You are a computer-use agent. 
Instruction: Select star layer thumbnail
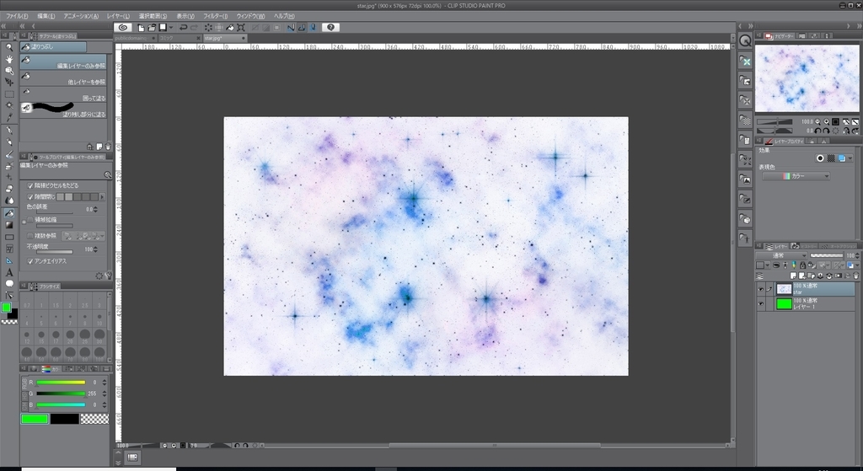[x=784, y=289]
